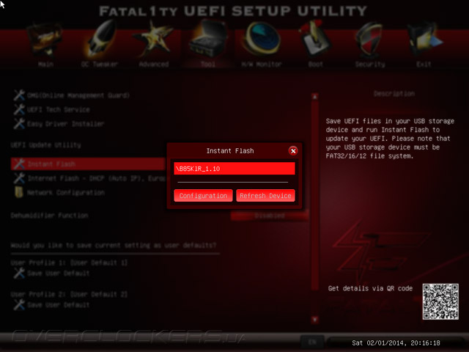
Task: Select the Advanced star icon
Action: (153, 39)
